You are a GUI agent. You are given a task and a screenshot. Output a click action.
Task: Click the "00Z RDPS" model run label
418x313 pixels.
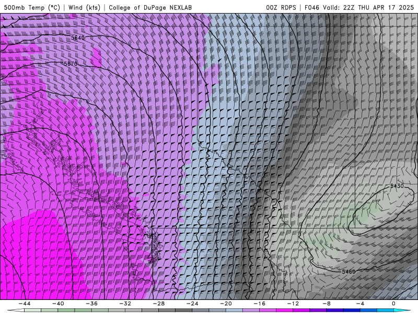tap(281, 7)
